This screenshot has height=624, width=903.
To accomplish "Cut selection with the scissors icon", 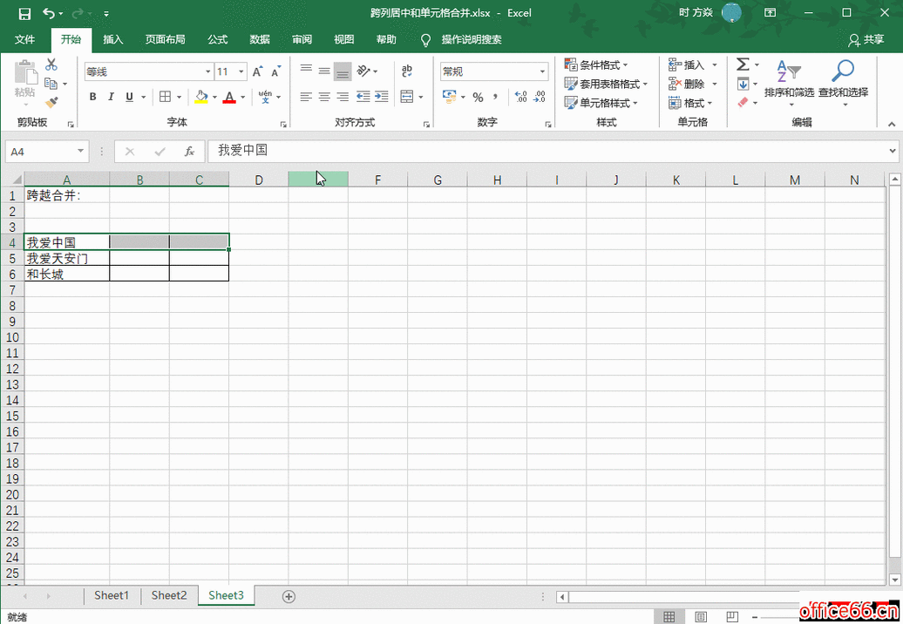I will tap(51, 64).
